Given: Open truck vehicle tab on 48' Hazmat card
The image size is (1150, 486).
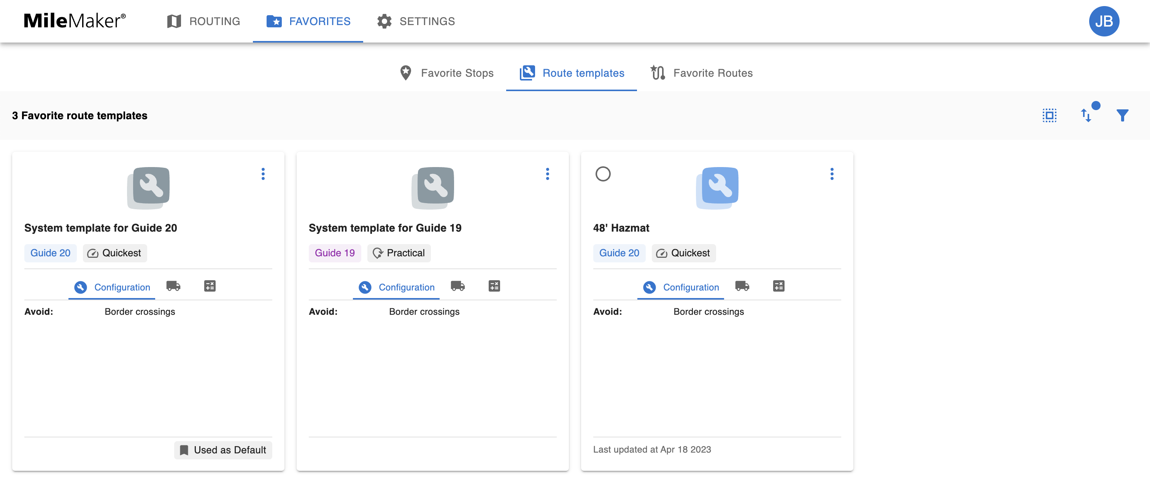Looking at the screenshot, I should 742,286.
